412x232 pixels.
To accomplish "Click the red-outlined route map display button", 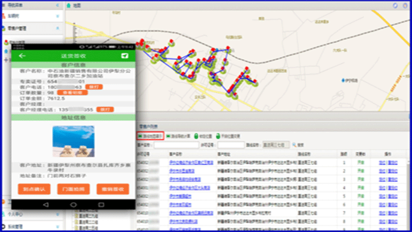I will [x=150, y=136].
